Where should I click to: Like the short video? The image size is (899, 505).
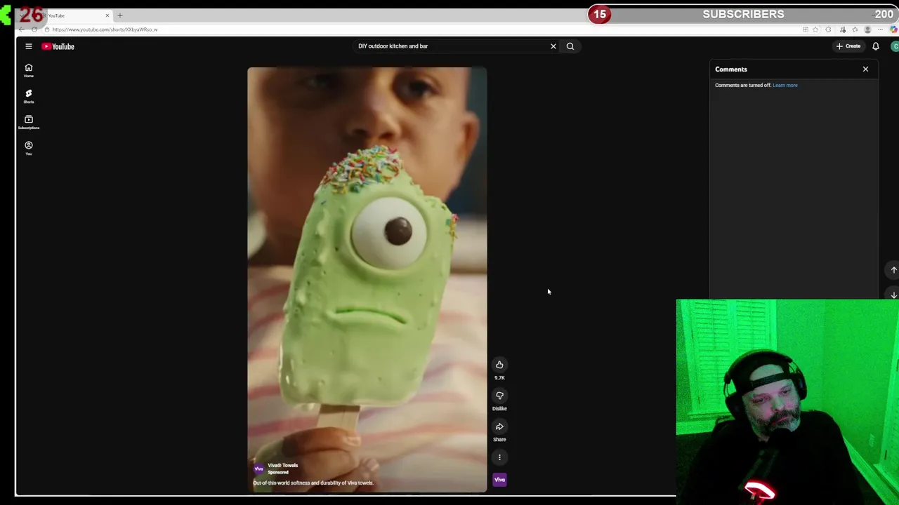click(x=499, y=365)
